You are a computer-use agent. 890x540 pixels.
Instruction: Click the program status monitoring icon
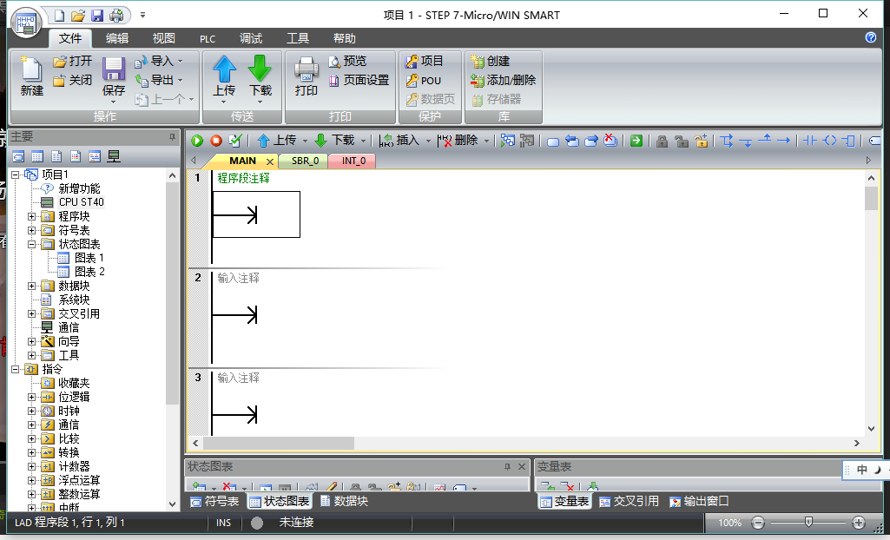pos(507,141)
